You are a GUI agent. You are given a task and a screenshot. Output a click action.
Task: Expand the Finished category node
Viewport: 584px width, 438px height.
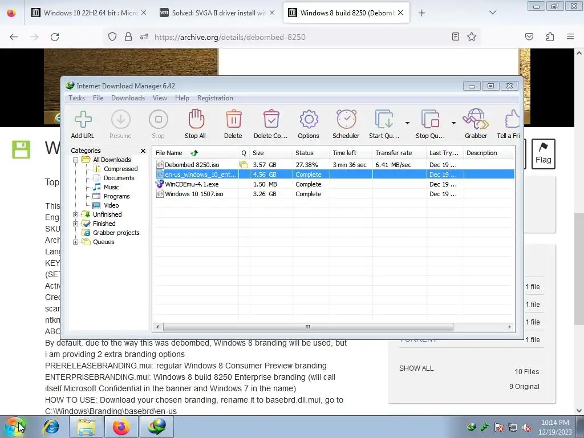(76, 224)
